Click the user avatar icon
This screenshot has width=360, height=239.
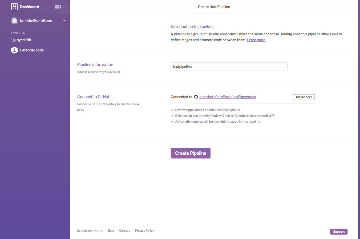coord(14,20)
